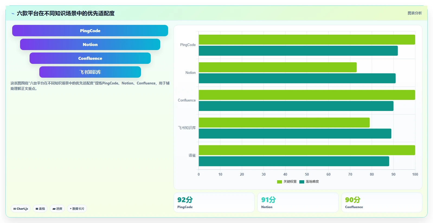Click 语雀's green 关键权重 bar
Viewport: 433px width, 223px height.
click(307, 150)
